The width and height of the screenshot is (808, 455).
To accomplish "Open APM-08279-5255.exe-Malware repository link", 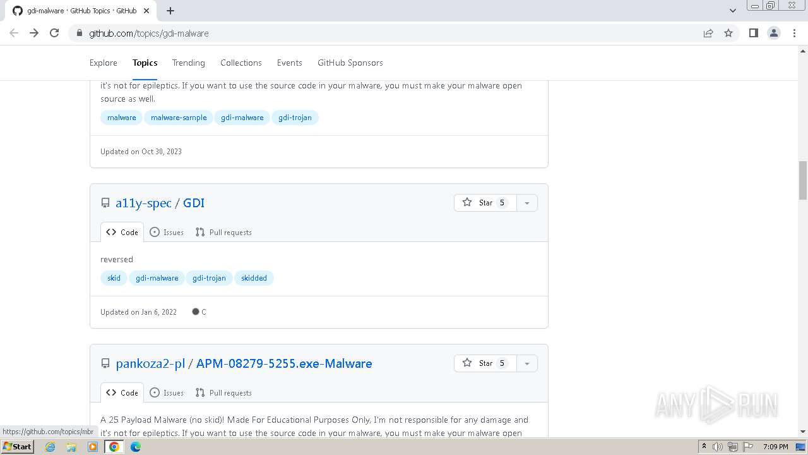I will point(284,363).
